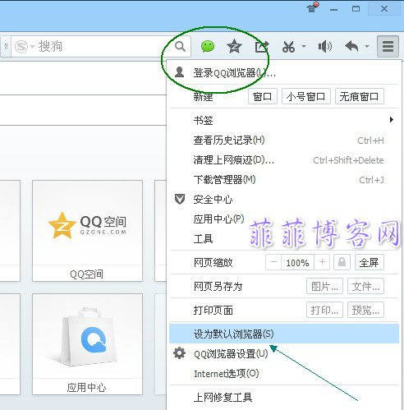Click the share page toolbar icon
The image size is (404, 410).
(262, 47)
